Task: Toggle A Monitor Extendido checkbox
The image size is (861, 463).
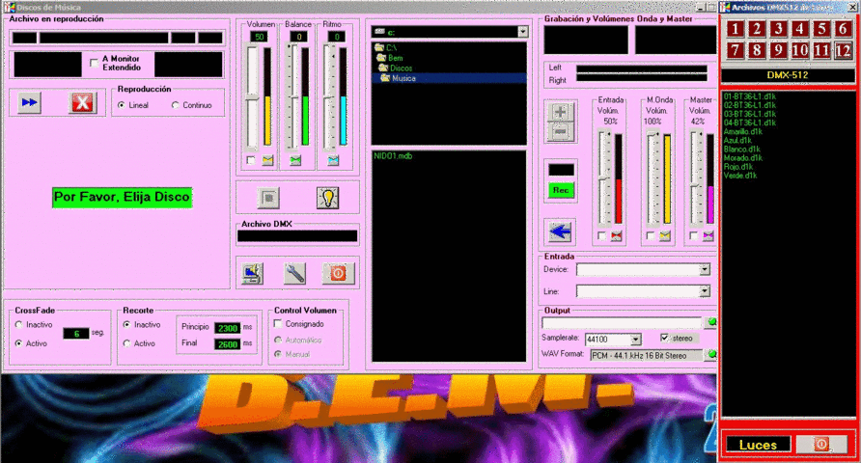Action: (94, 63)
